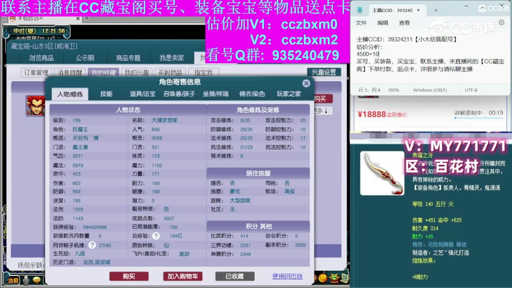The height and width of the screenshot is (288, 512).
Task: Click the orange smiley face icon at bottom right
Action: (x=323, y=277)
